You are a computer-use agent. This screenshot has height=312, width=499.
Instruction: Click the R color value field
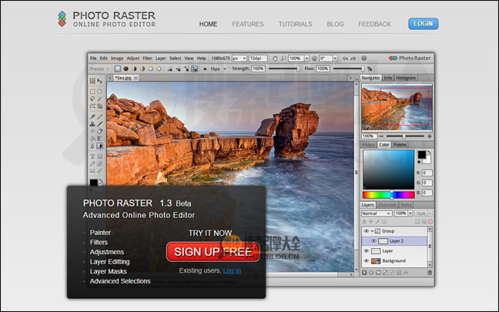[x=427, y=173]
